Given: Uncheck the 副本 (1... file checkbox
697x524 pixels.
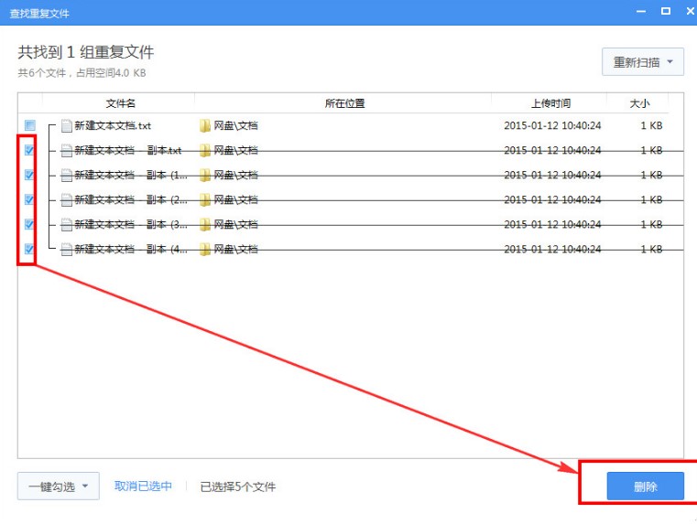Looking at the screenshot, I should click(x=29, y=176).
